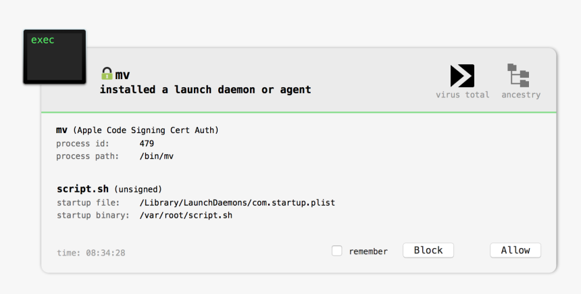Click the process id value 479

[147, 143]
